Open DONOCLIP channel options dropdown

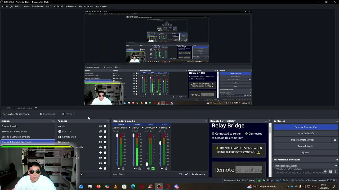pyautogui.click(x=157, y=128)
